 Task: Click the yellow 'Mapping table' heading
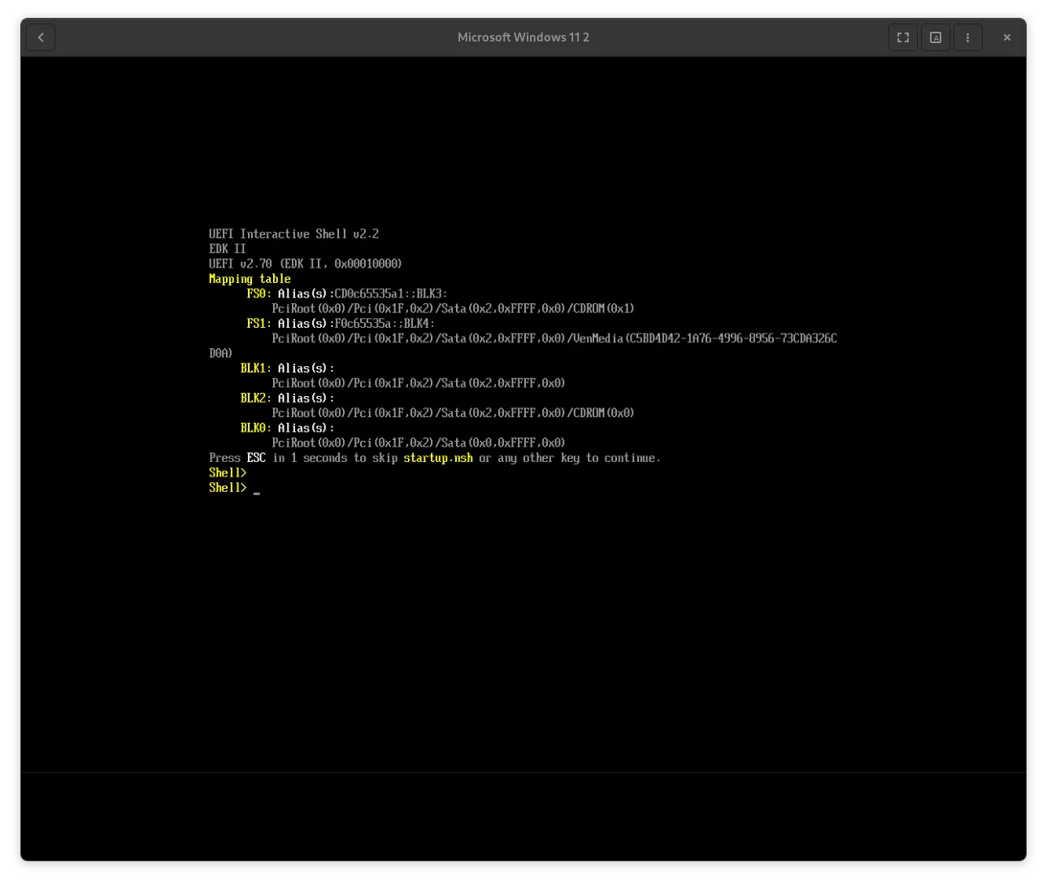pyautogui.click(x=250, y=279)
